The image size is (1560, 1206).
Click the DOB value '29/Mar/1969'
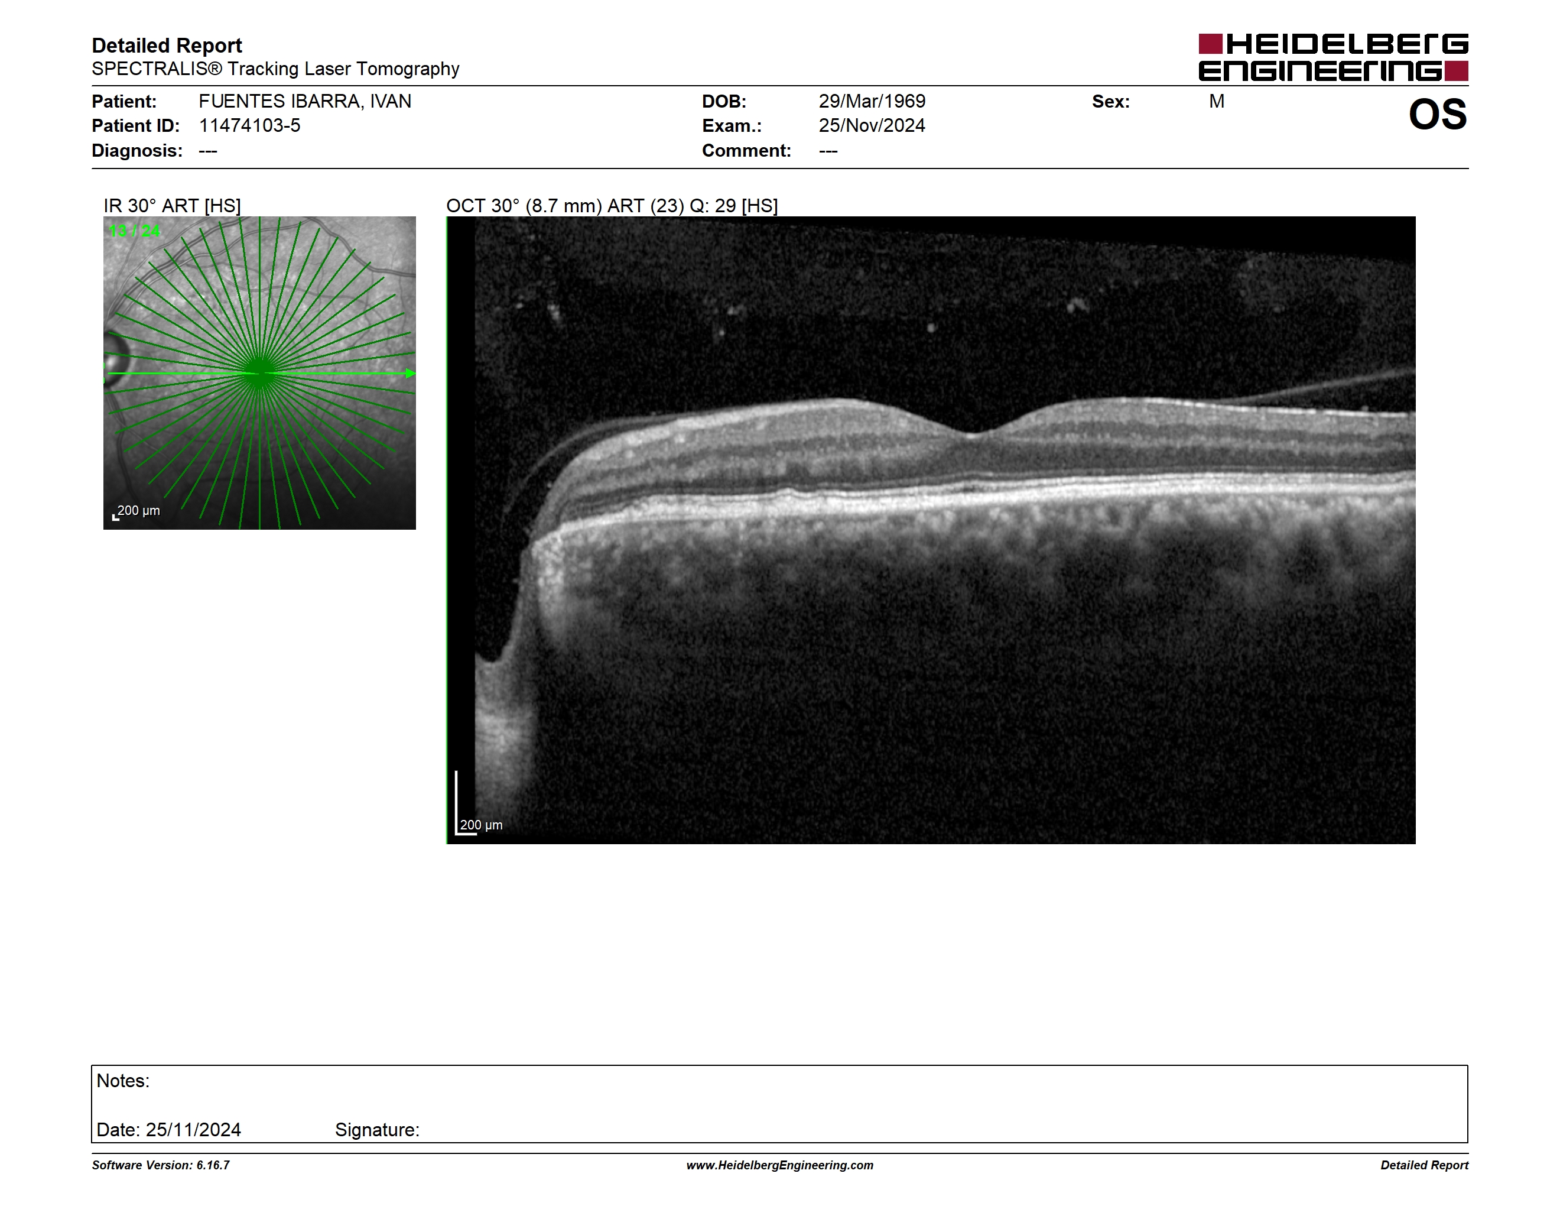[x=872, y=102]
